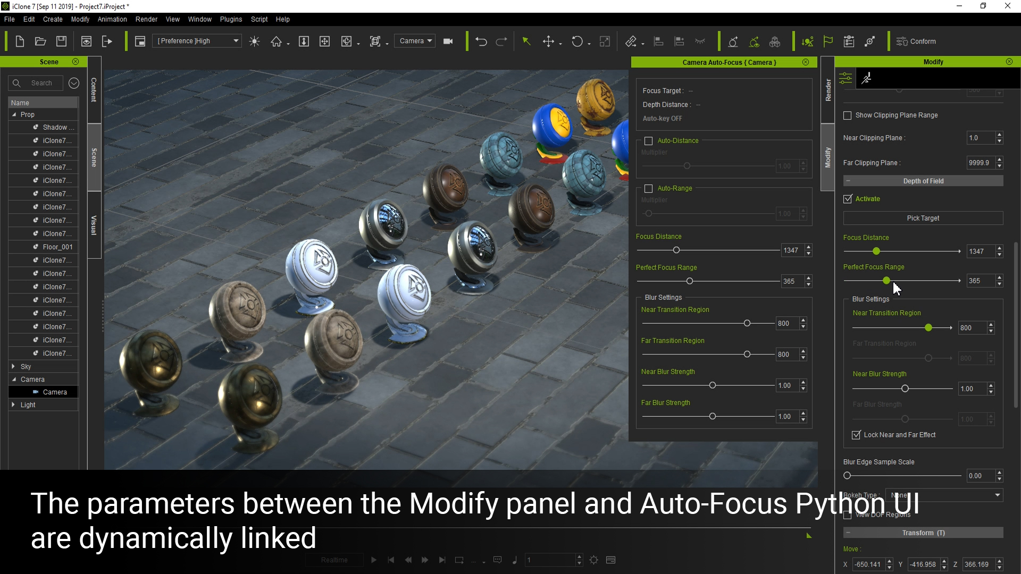Select the Move object tool

pos(548,41)
